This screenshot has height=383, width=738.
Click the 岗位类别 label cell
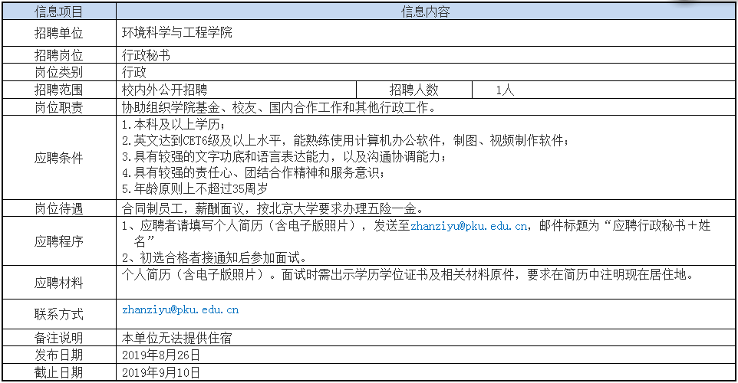pyautogui.click(x=59, y=72)
